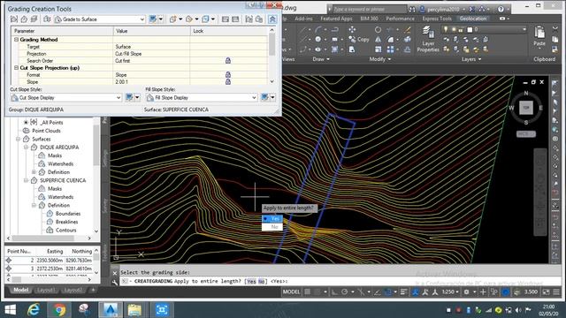Viewport: 566px width, 318px height.
Task: Click the Paste icon in Clipboard panel
Action: pos(539,33)
